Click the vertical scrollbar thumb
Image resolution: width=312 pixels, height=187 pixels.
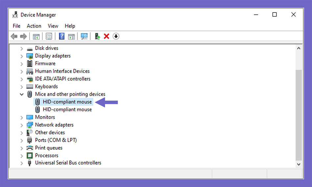pos(299,115)
